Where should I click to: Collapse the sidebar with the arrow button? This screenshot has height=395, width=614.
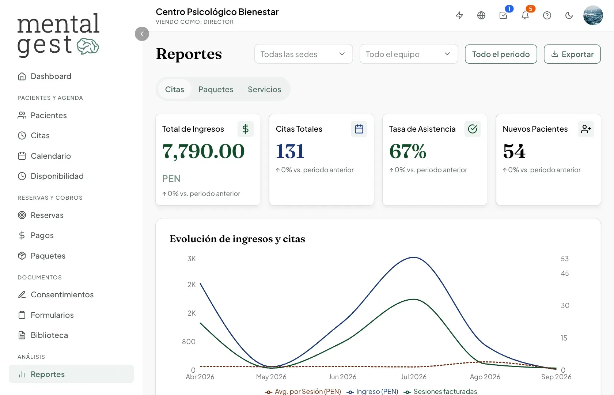142,34
